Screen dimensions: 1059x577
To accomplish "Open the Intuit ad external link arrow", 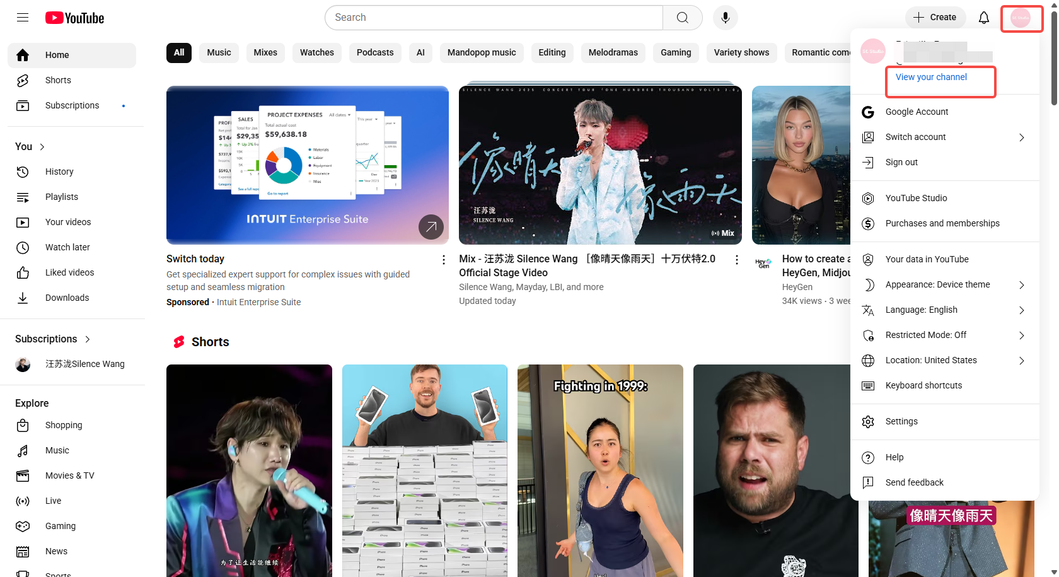I will [x=431, y=227].
